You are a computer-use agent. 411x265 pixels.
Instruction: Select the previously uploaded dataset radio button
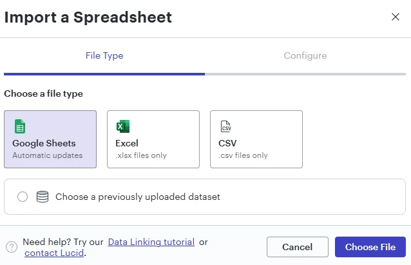pos(23,197)
